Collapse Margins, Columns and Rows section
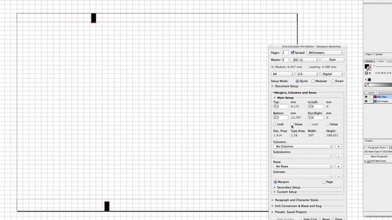 point(273,92)
